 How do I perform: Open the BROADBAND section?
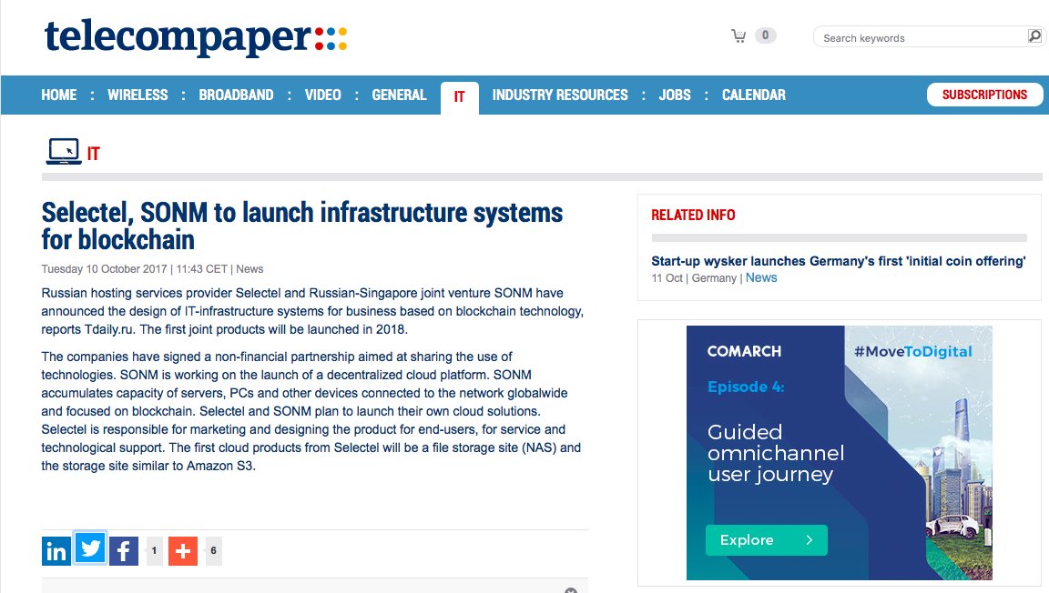point(236,95)
